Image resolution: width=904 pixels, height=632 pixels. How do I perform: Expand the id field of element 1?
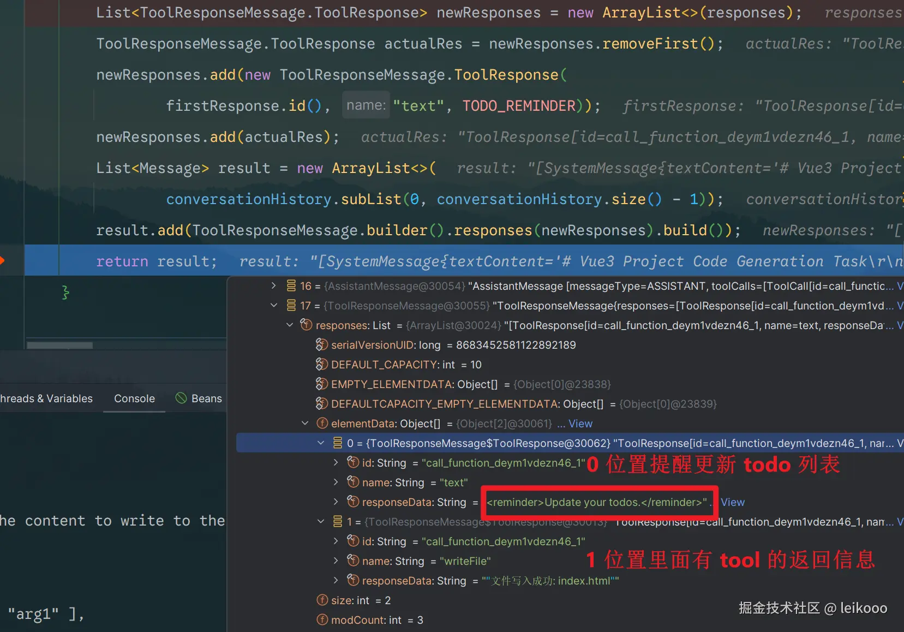click(x=336, y=541)
